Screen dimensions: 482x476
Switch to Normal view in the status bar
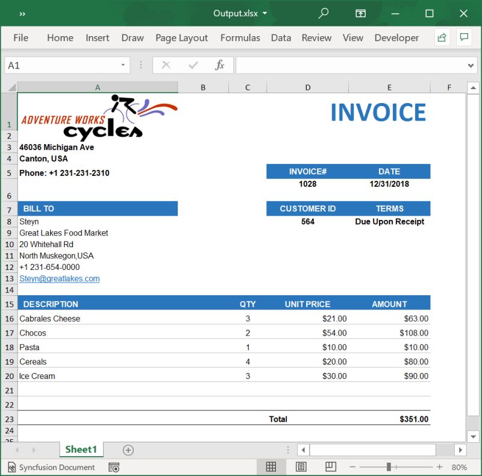[x=271, y=466]
